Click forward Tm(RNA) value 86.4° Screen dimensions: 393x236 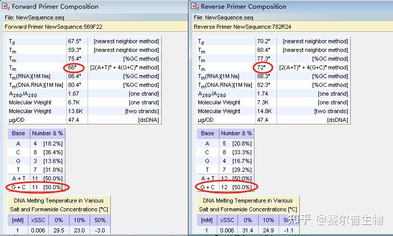pyautogui.click(x=75, y=76)
